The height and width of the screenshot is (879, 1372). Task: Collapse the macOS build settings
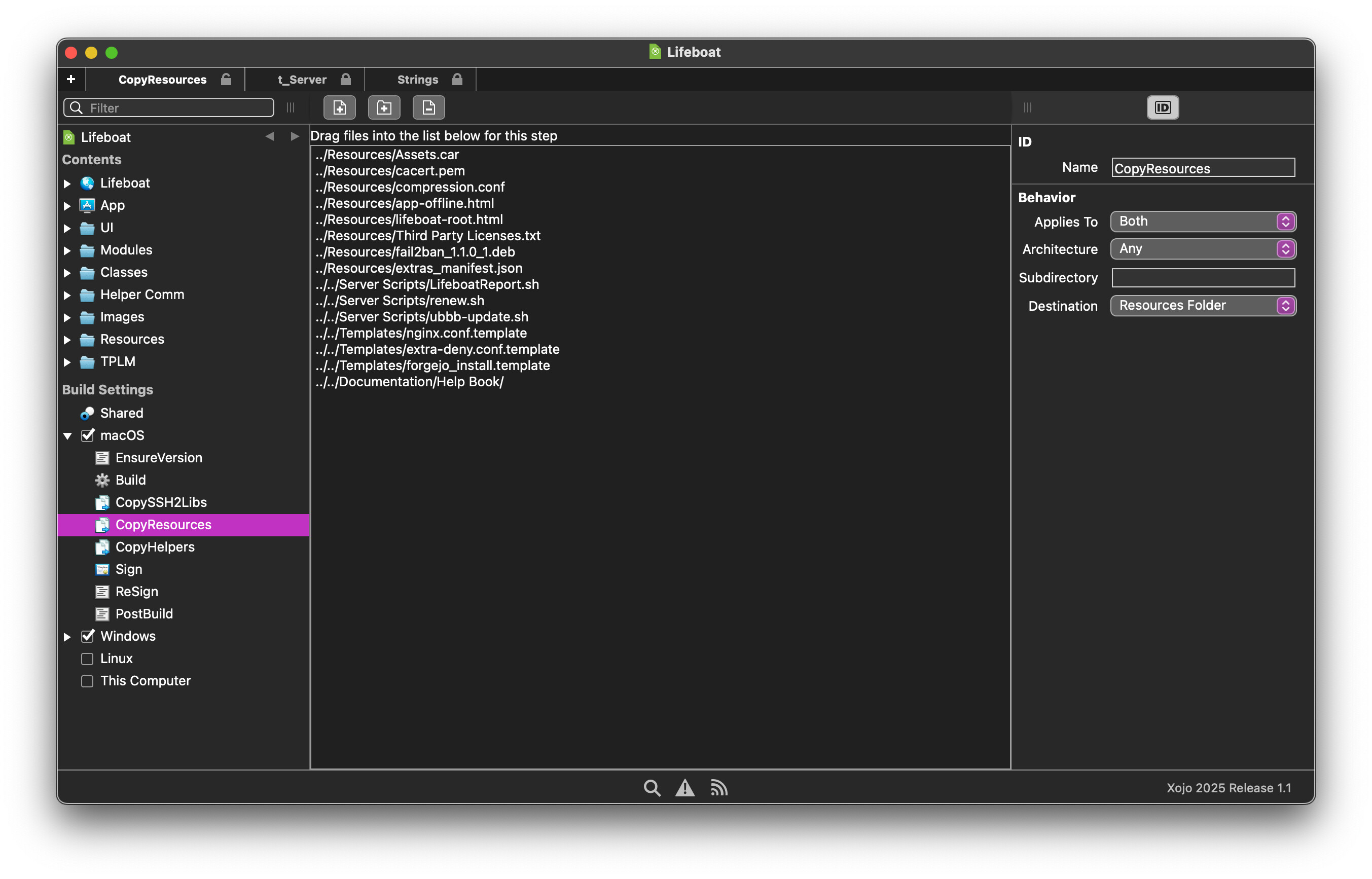click(x=67, y=435)
